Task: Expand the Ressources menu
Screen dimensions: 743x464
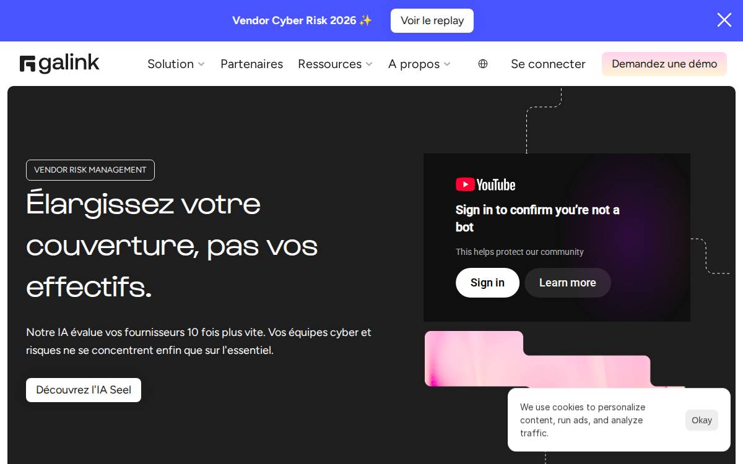Action: pyautogui.click(x=335, y=64)
